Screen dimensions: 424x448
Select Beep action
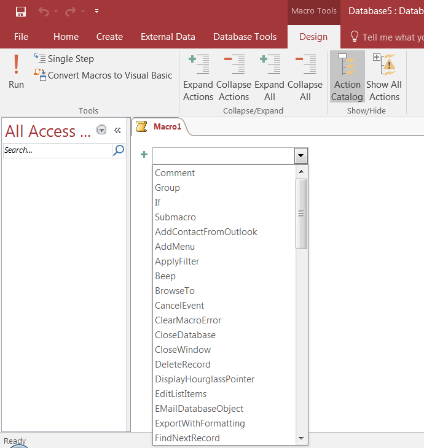click(x=224, y=276)
